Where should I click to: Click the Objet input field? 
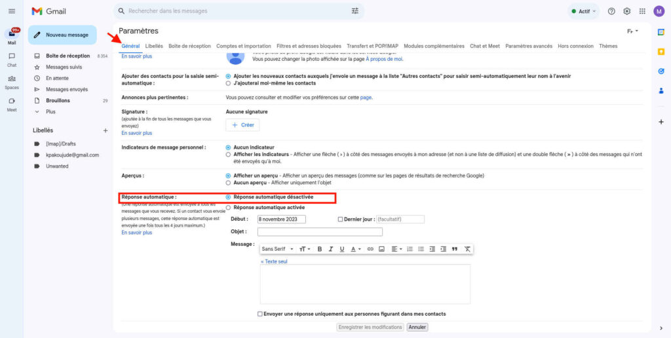[320, 232]
